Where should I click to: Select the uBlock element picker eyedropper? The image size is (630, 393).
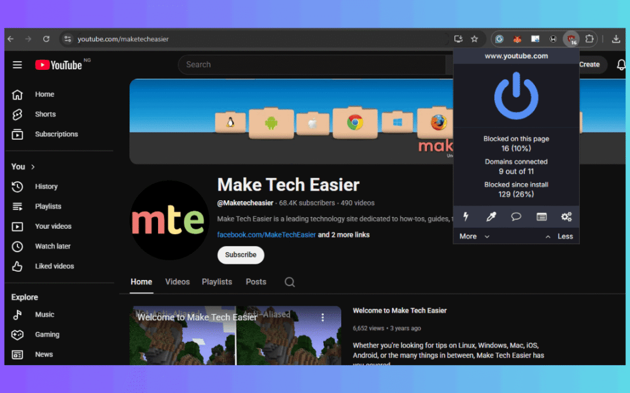pos(491,217)
